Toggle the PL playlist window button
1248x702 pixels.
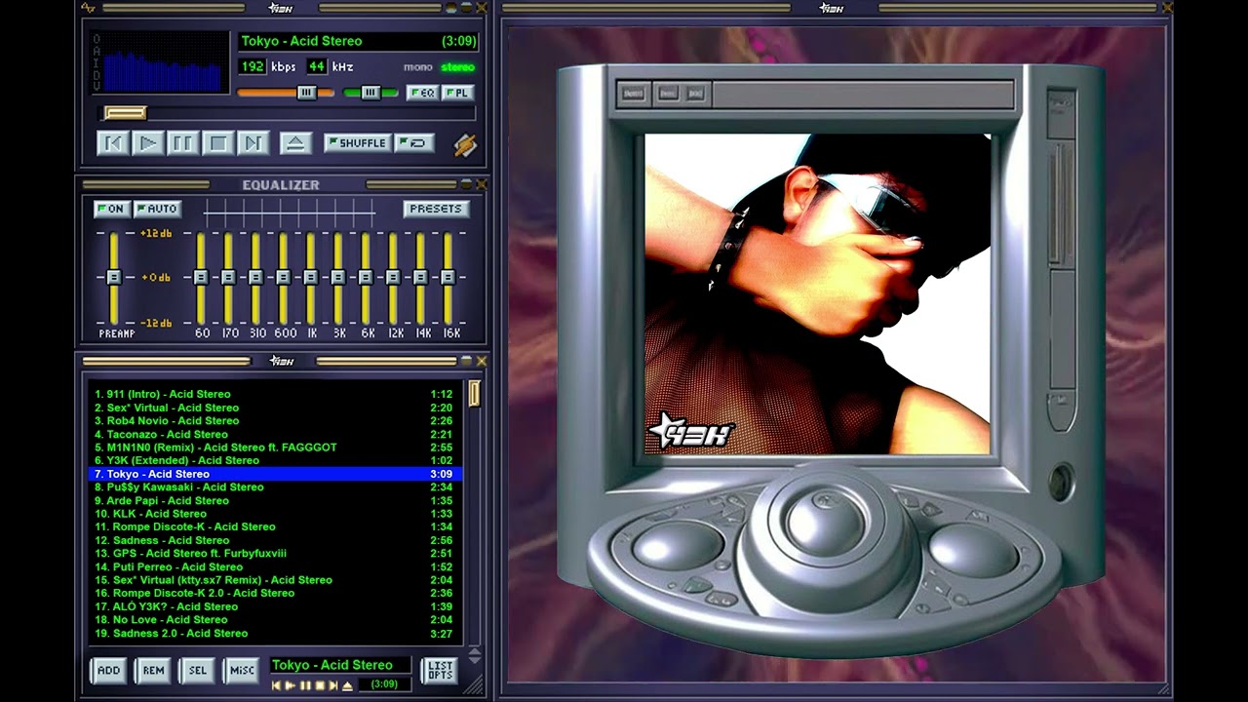click(x=457, y=93)
